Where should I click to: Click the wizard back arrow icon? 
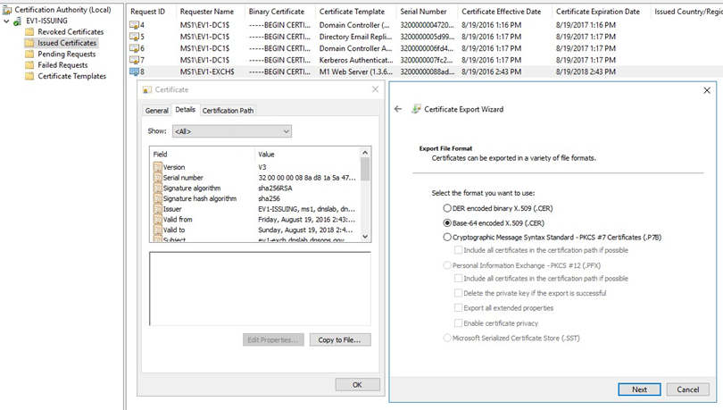click(398, 110)
